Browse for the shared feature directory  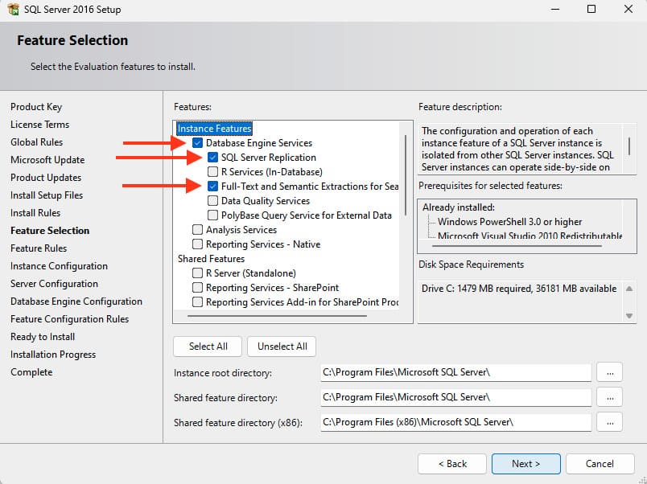[x=611, y=397]
